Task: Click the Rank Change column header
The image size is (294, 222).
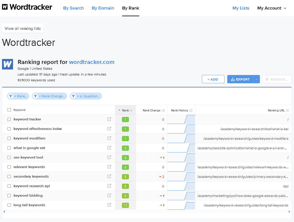Action: click(x=152, y=110)
